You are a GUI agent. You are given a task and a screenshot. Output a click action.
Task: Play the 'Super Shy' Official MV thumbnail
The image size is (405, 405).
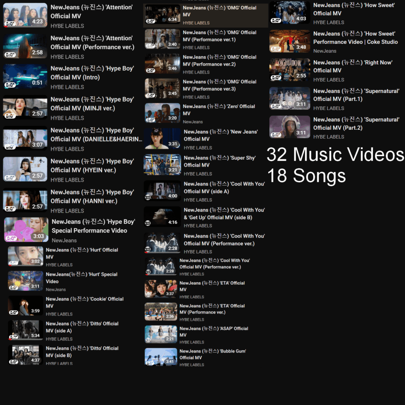[163, 165]
